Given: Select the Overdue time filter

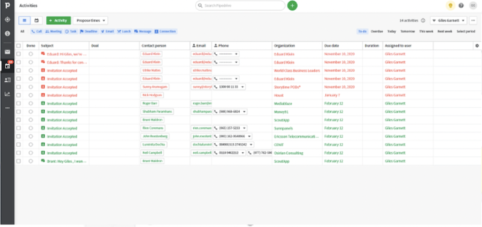Looking at the screenshot, I should tap(377, 31).
